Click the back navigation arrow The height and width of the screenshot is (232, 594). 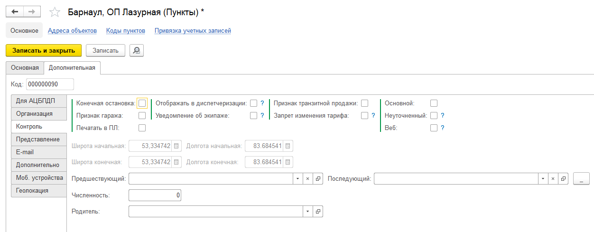(14, 11)
